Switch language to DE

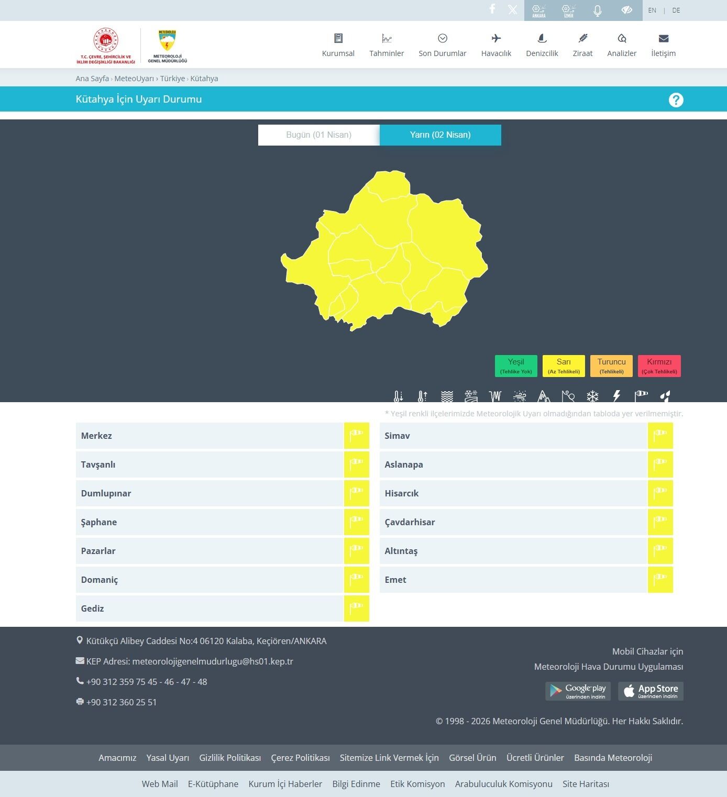pos(676,10)
